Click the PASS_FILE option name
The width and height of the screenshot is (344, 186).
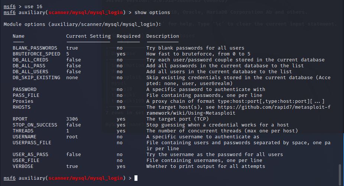pos(26,95)
